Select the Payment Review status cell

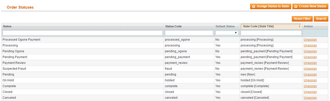tap(83, 63)
